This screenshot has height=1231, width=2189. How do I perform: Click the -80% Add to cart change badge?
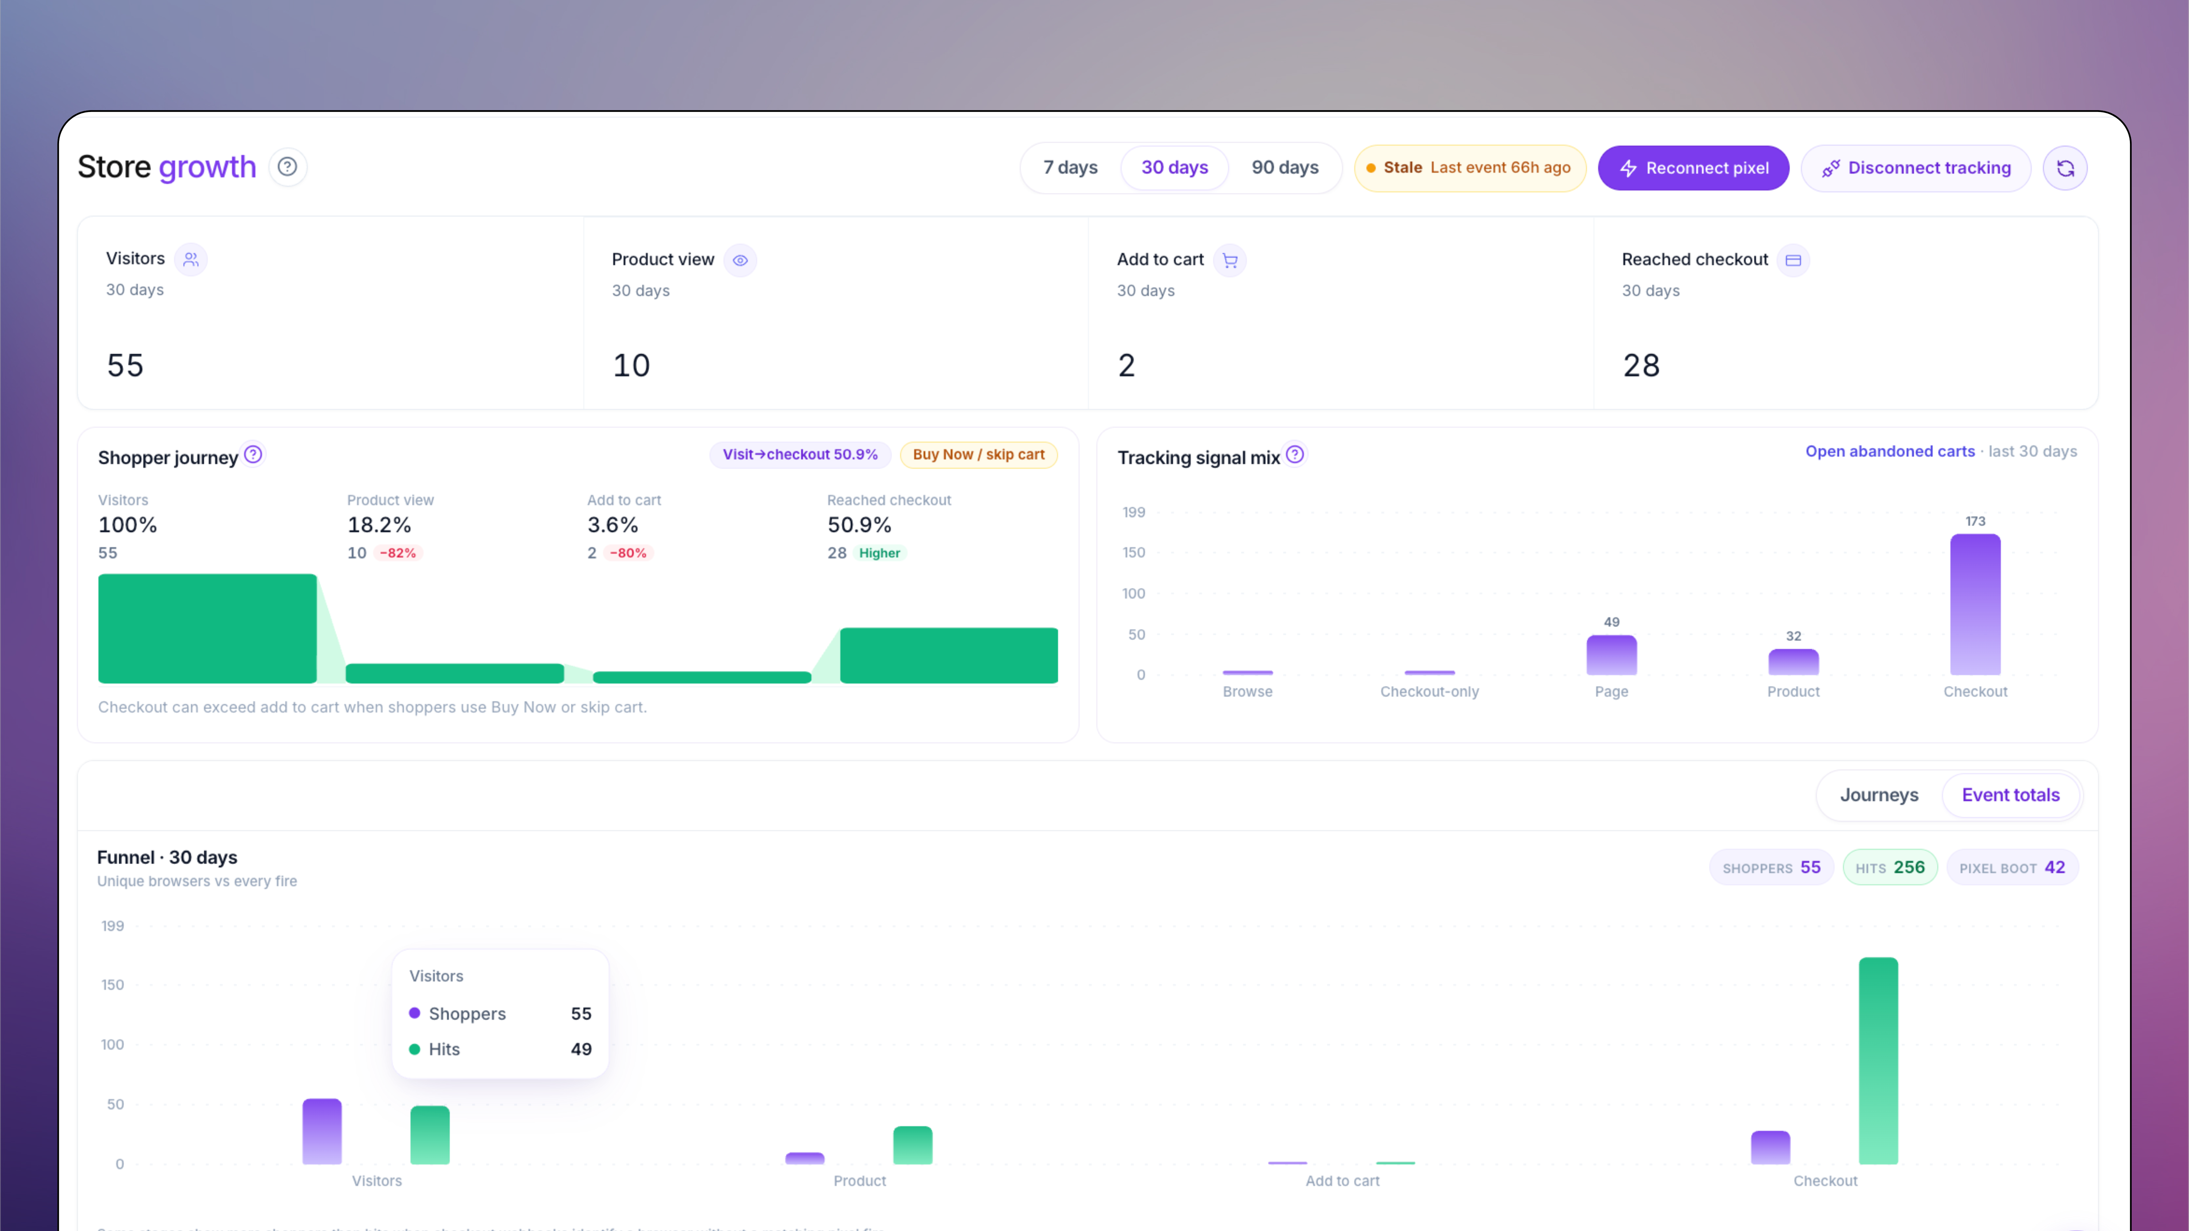(x=628, y=553)
